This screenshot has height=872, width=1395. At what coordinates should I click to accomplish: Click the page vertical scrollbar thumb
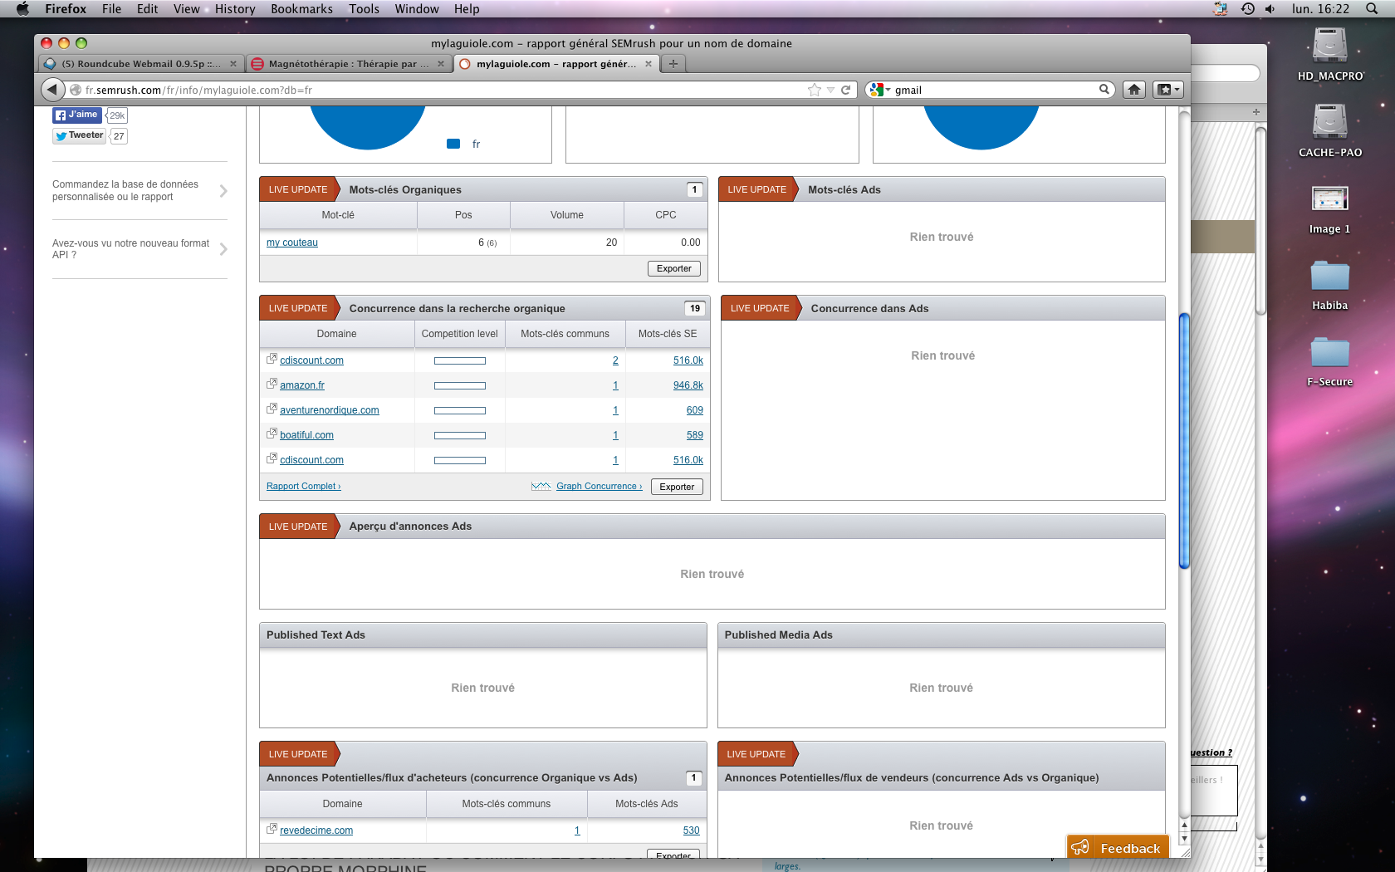pos(1184,440)
